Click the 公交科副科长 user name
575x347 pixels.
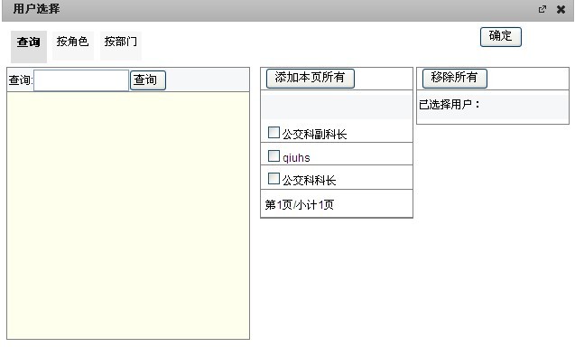coord(314,135)
